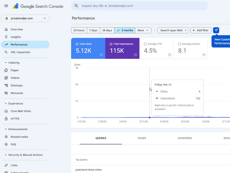The height and width of the screenshot is (173, 230).
Task: Enable the Average position checkbox
Action: tap(179, 44)
